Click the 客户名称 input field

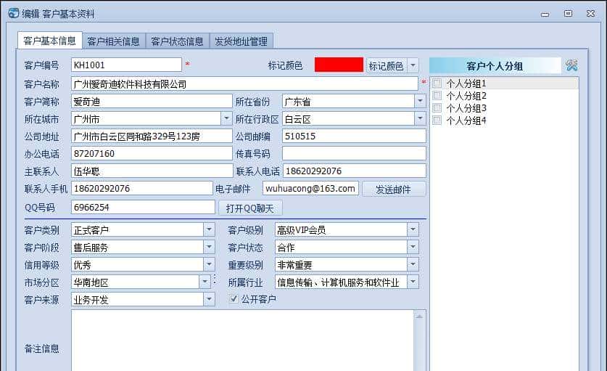tap(244, 83)
